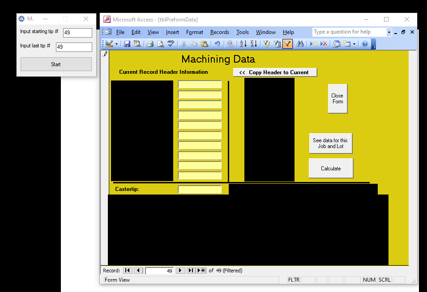This screenshot has width=427, height=292.
Task: Open the help question box dropdown
Action: point(389,32)
